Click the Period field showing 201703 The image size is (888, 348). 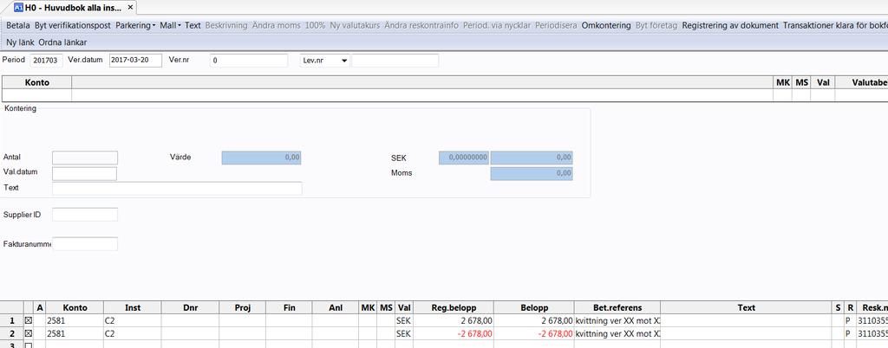[47, 61]
